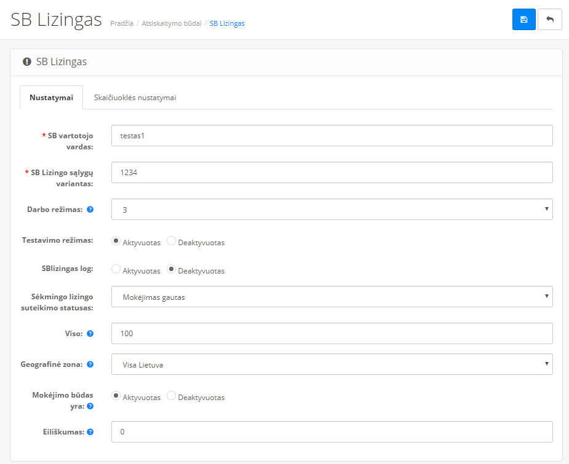Click the help icon beside Eiliškumas

pos(90,431)
